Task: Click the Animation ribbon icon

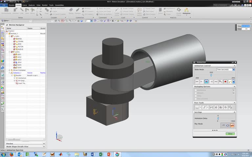Action: click(x=187, y=10)
